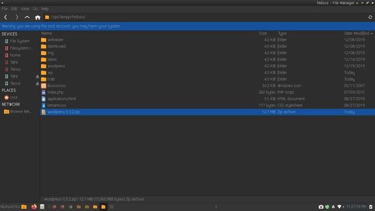This screenshot has height=211, width=375.
Task: Open the HLinuxOS menu in taskbar
Action: [10, 207]
